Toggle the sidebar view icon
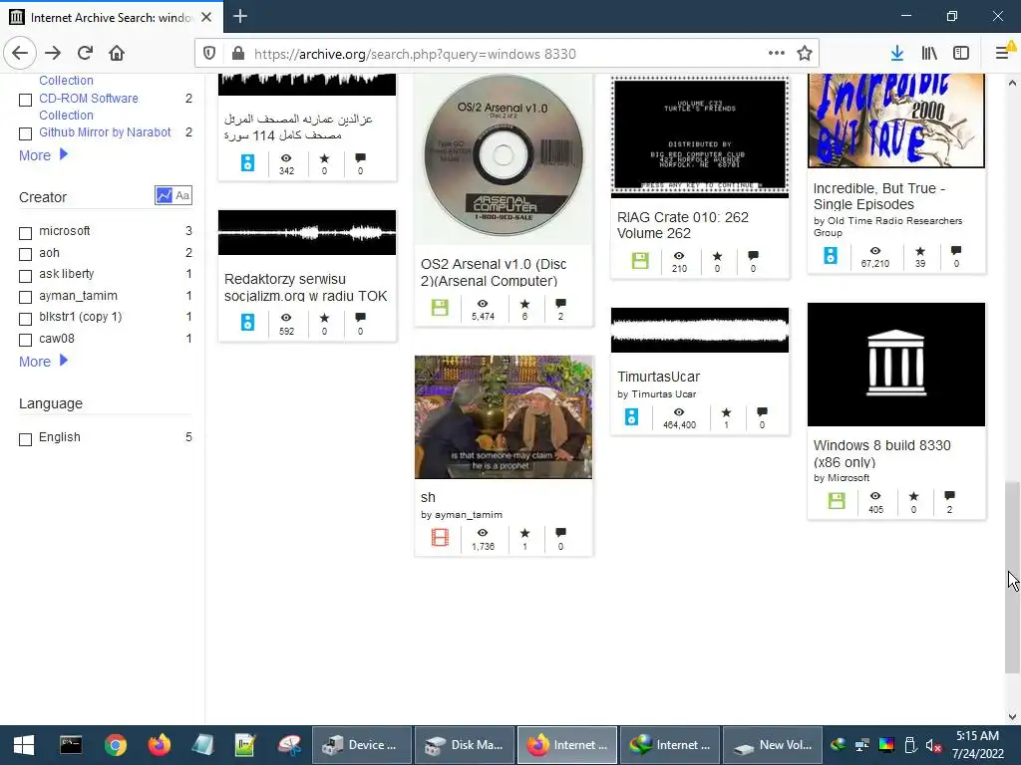 [961, 54]
